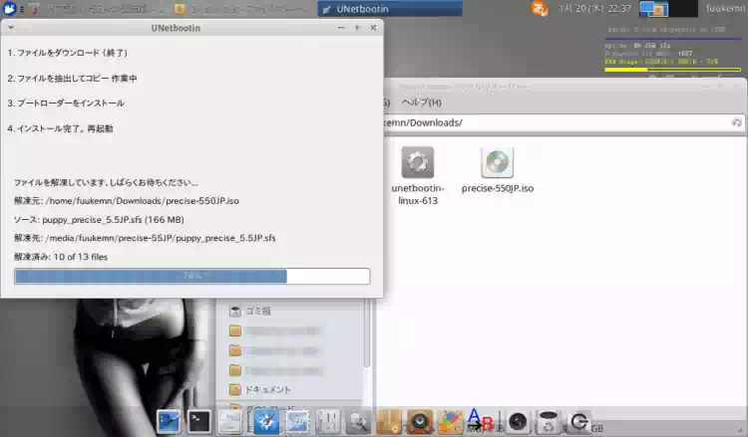Click the UNetbootin taskbar button

(390, 9)
